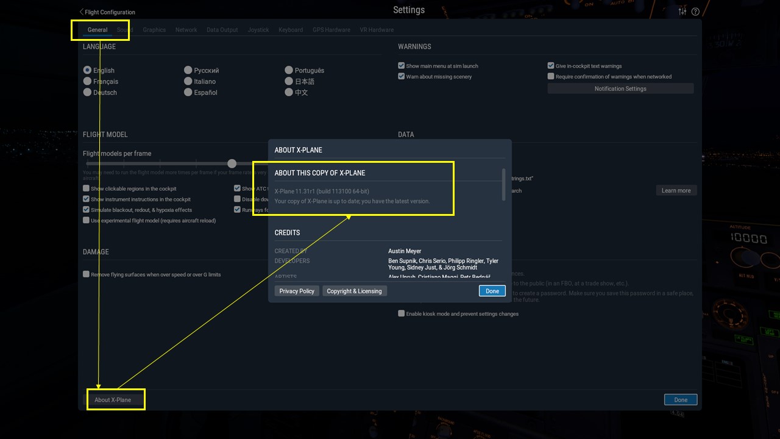Click Done in Settings window
Screen dimensions: 780x439
pyautogui.click(x=681, y=400)
